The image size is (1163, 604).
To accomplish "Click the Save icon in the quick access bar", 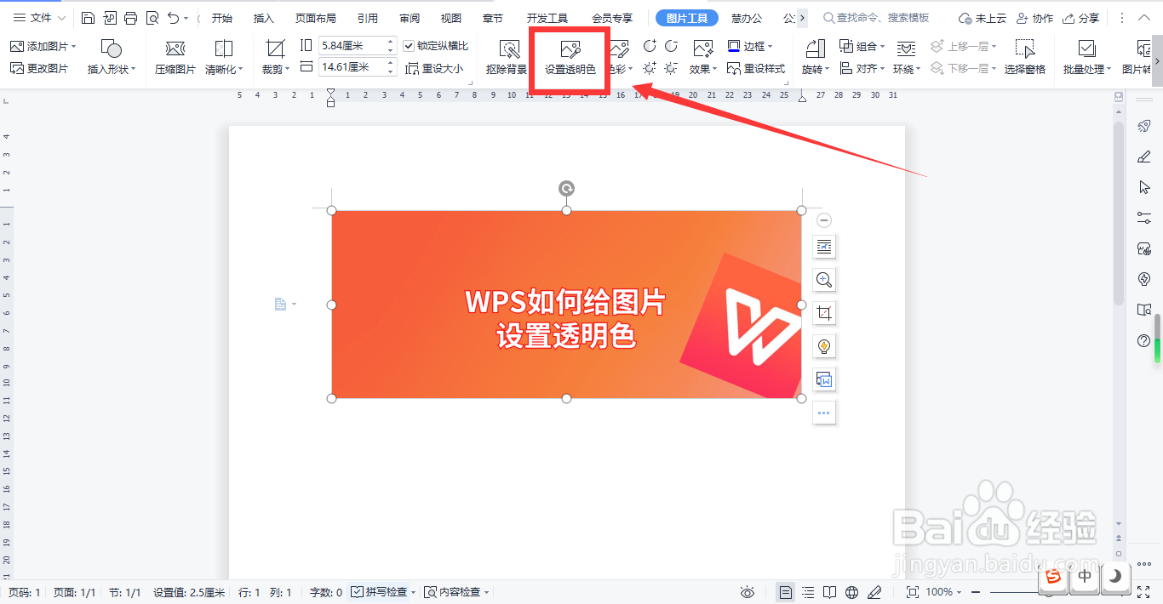I will [x=89, y=18].
